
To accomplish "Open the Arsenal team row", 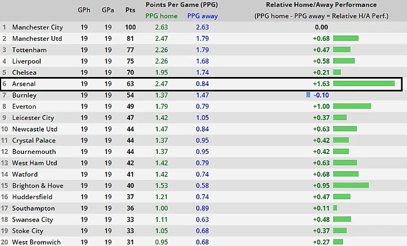I will coord(24,84).
